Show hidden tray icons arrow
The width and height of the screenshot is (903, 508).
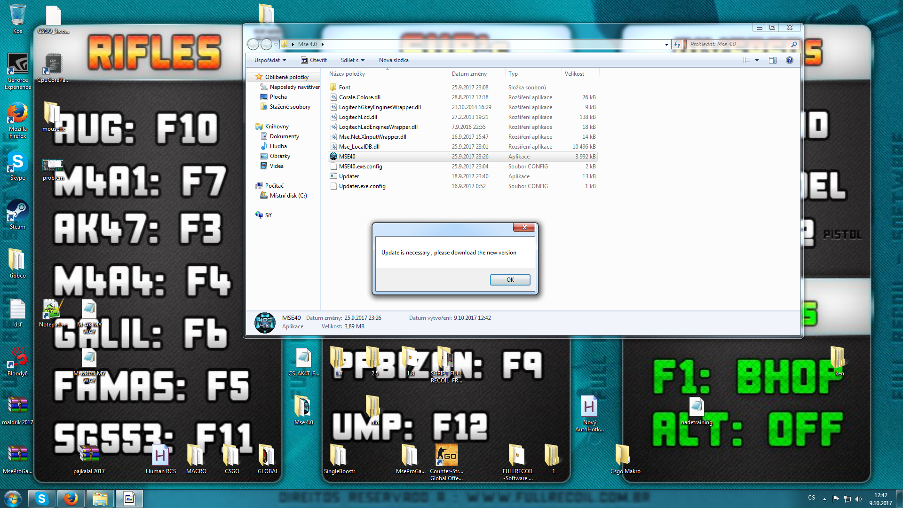[x=824, y=499]
